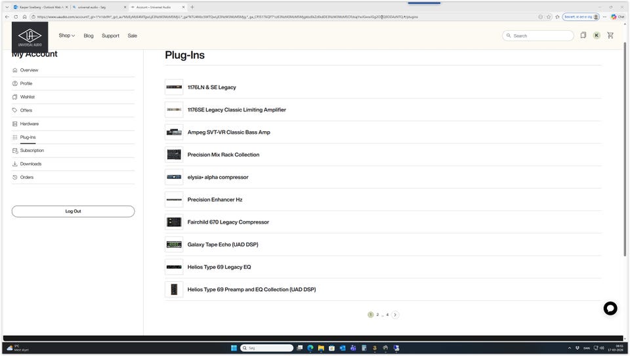Image resolution: width=630 pixels, height=356 pixels.
Task: Open a new browser tab
Action: click(192, 7)
